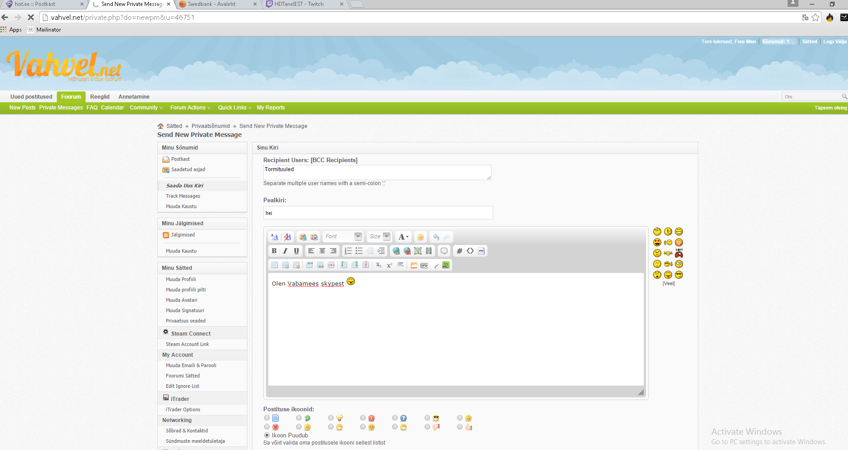848x450 pixels.
Task: Click the [Veel] more smilies link
Action: click(x=669, y=283)
